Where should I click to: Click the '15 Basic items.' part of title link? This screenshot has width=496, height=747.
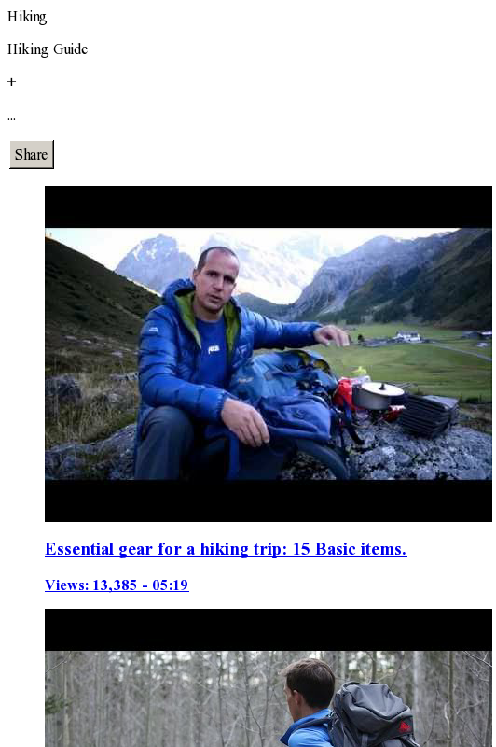[x=350, y=549]
